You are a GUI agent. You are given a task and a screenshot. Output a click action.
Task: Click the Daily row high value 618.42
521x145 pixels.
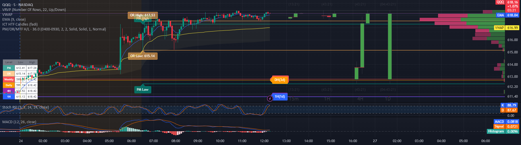(x=32, y=85)
